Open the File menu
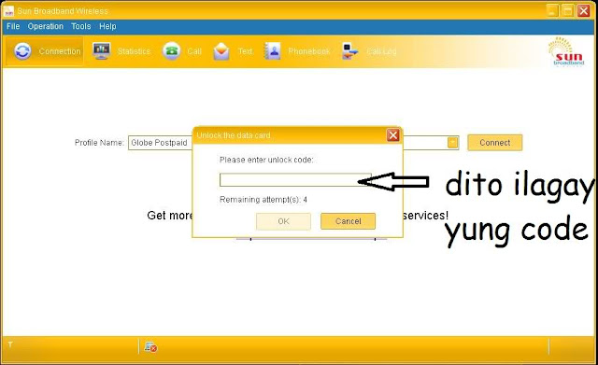The width and height of the screenshot is (598, 365). [13, 26]
